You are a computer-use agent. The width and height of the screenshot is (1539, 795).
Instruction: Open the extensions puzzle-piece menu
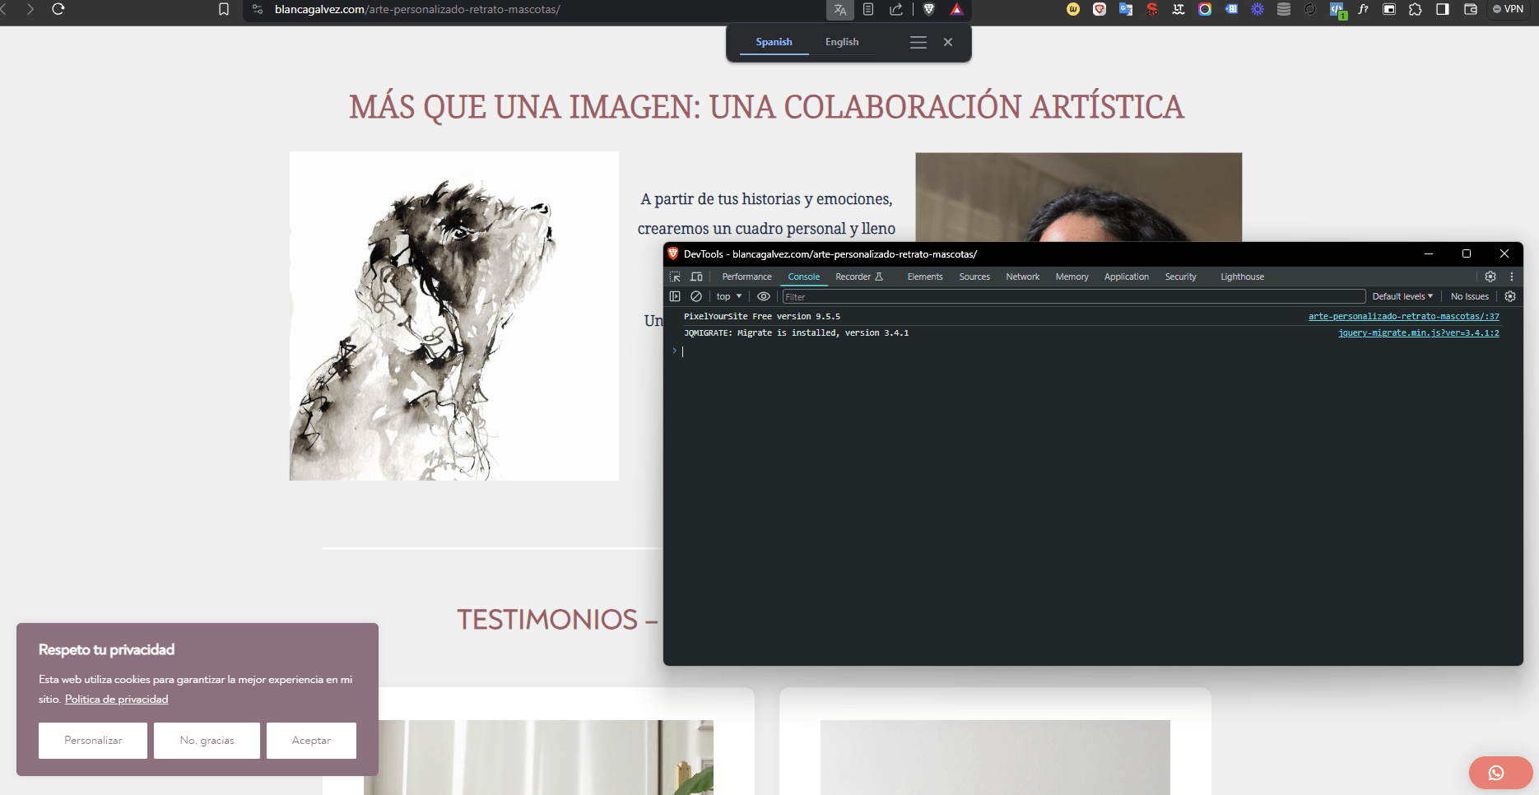[x=1416, y=9]
